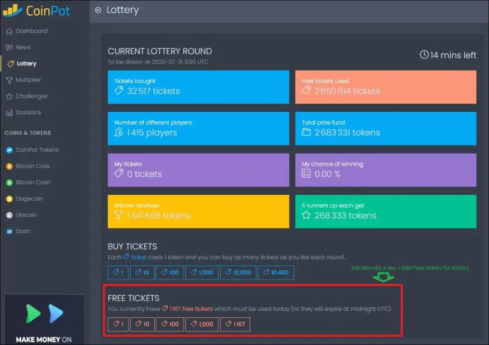Click the wallet icon in Total prize fund card

pos(306,132)
